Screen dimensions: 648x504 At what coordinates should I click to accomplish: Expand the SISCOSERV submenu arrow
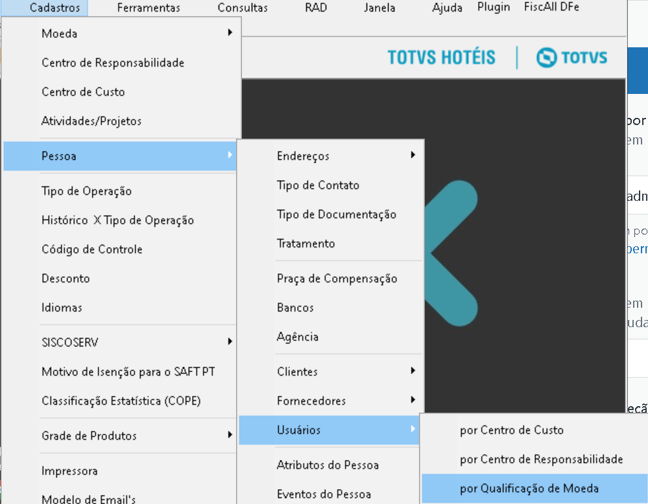(230, 341)
